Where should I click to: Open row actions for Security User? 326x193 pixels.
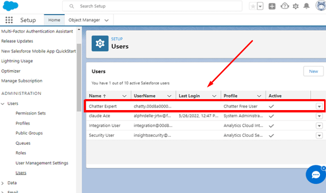click(319, 135)
